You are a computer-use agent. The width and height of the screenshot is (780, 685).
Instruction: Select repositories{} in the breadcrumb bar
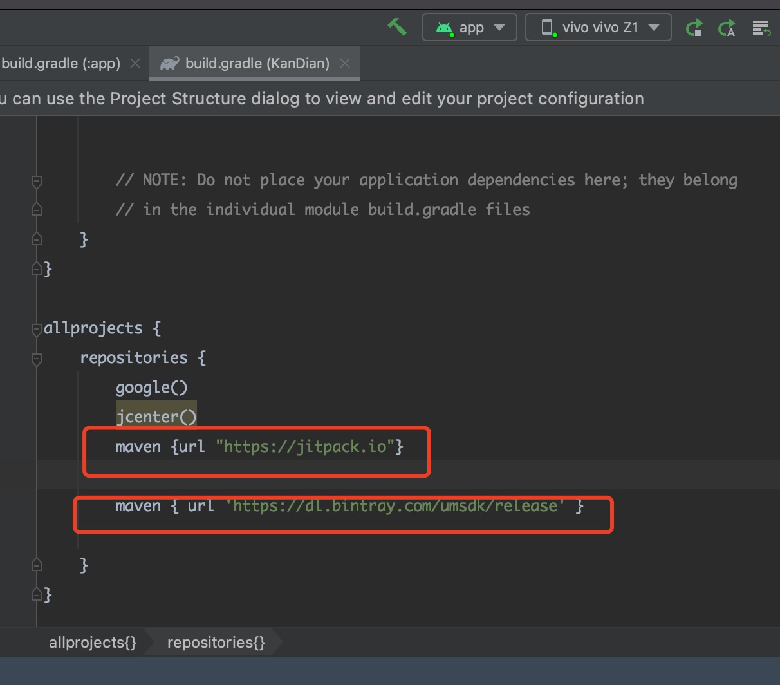pos(216,643)
